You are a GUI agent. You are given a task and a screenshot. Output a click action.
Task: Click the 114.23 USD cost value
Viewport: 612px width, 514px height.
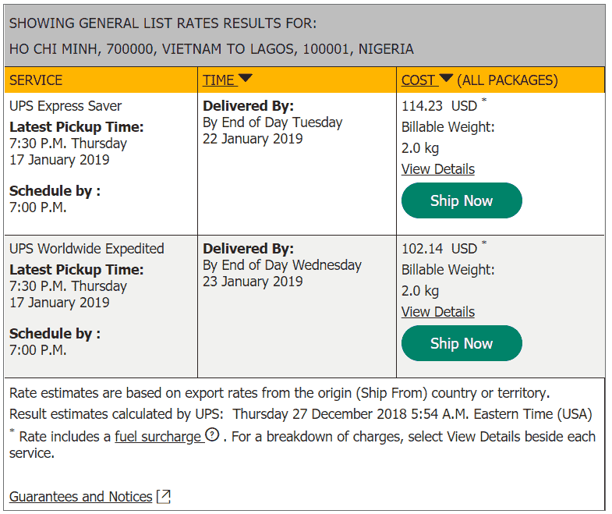(440, 106)
